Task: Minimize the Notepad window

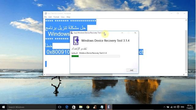Action: point(171,13)
